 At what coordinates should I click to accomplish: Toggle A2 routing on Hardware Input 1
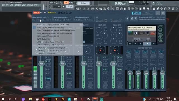pyautogui.click(x=48, y=61)
